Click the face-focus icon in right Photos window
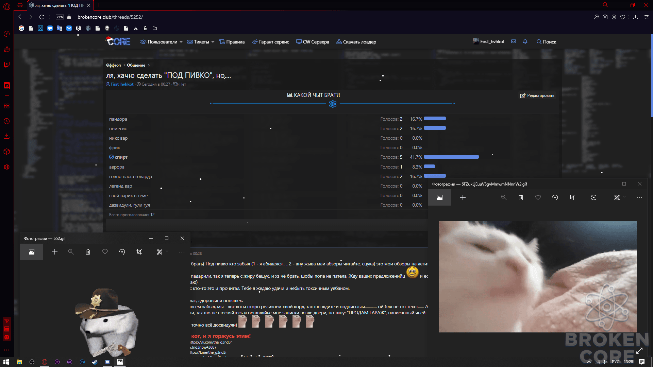 point(594,197)
